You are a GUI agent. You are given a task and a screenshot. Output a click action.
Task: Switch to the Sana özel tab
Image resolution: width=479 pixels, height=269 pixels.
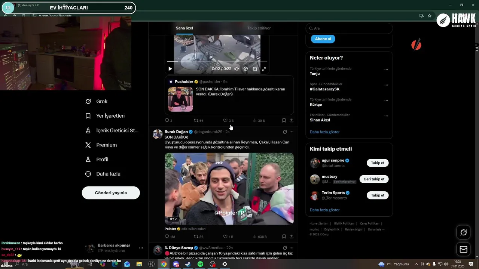tap(184, 28)
